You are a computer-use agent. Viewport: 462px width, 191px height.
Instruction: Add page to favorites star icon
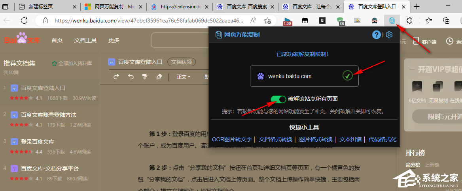267,21
